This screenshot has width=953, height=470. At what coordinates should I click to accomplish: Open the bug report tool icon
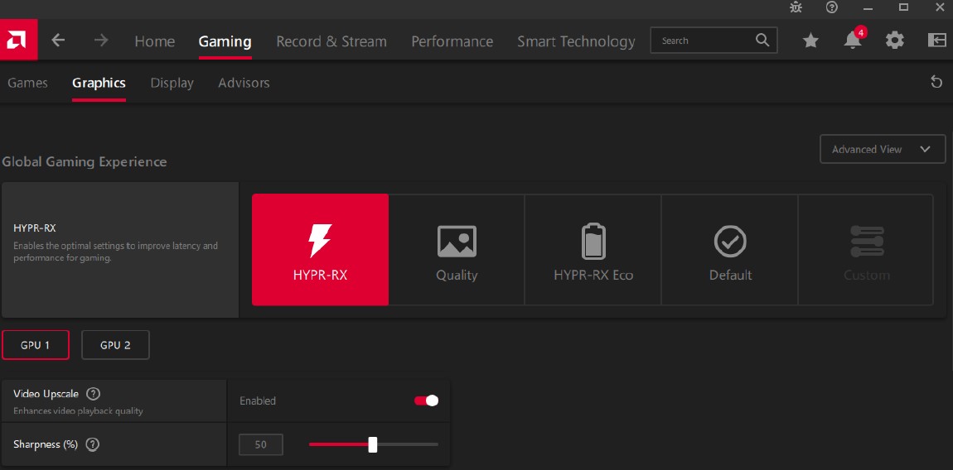point(796,7)
